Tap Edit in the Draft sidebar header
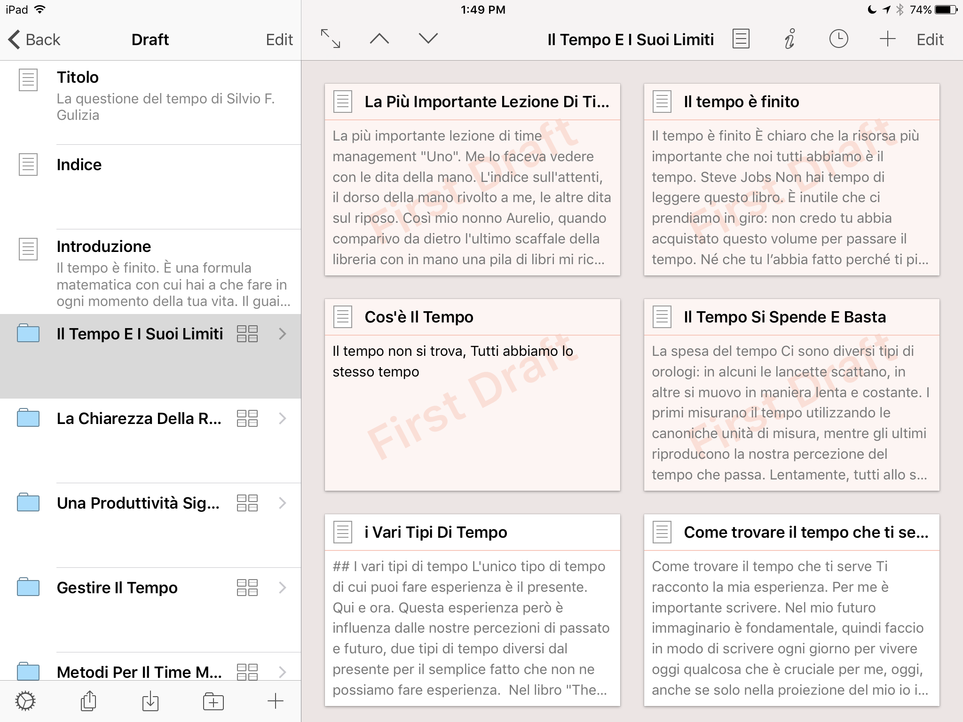963x722 pixels. tap(279, 39)
